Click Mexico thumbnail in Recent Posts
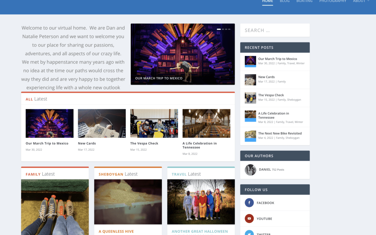Image resolution: width=376 pixels, height=235 pixels. [x=250, y=61]
